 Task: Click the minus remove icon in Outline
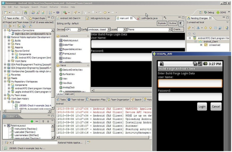point(37,121)
